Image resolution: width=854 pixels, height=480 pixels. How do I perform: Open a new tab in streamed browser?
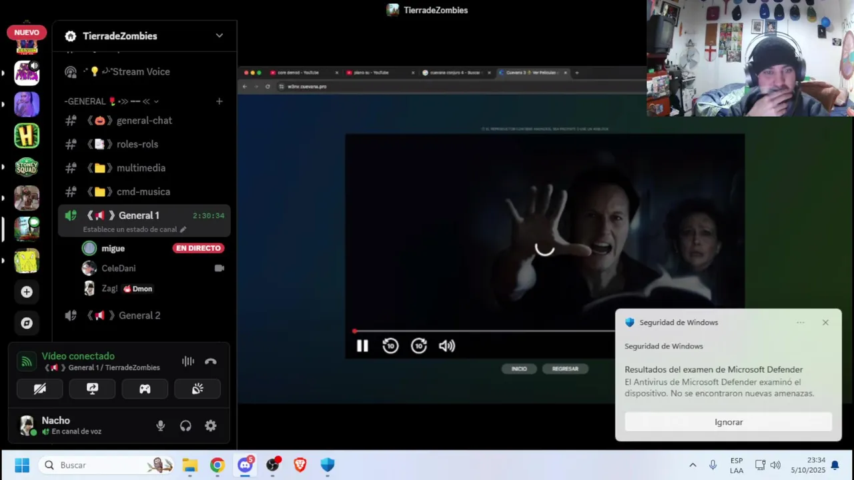(576, 72)
